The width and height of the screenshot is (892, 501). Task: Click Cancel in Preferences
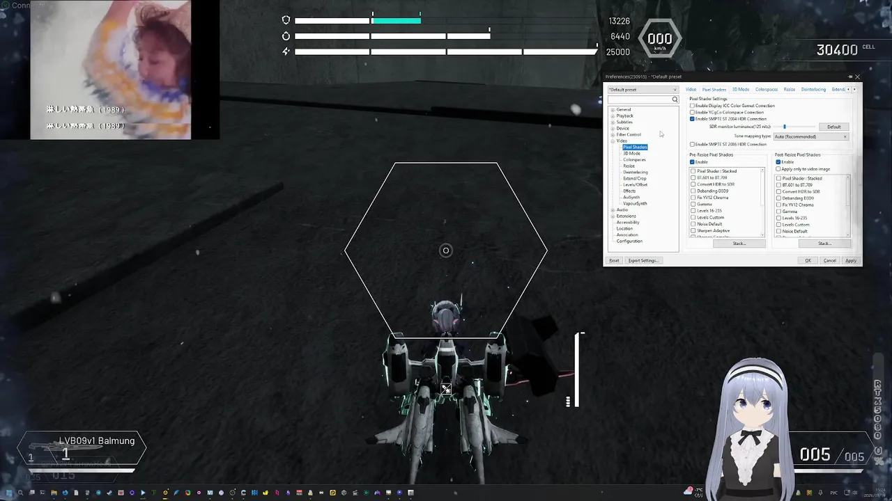point(830,261)
